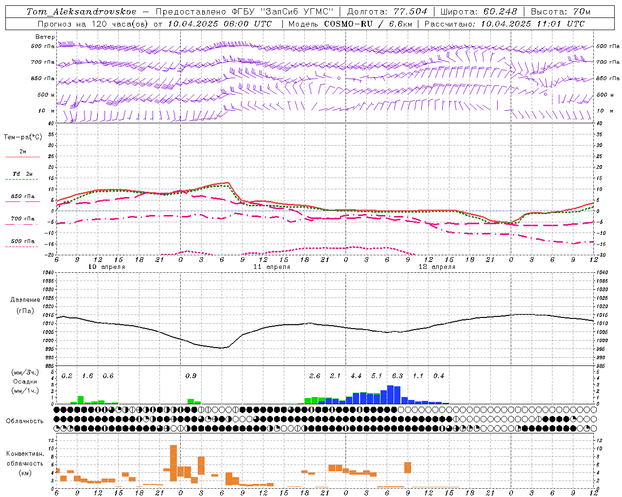Click the 0.4 three-hour precipitation total
Image resolution: width=622 pixels, height=497 pixels.
[x=439, y=376]
